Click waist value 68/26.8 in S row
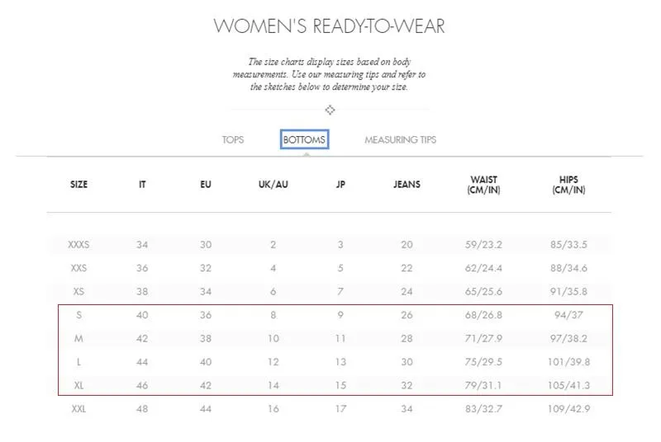 point(483,315)
